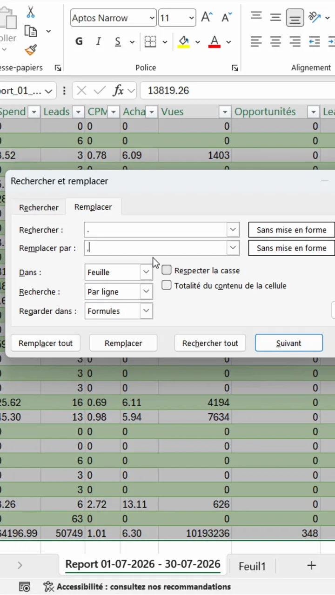335x595 pixels.
Task: Decrease indent icon
Action: [x=315, y=42]
